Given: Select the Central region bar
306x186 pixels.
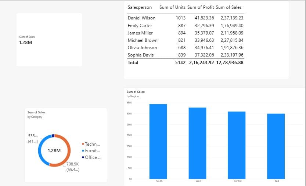Looking at the screenshot, I should [x=237, y=145].
